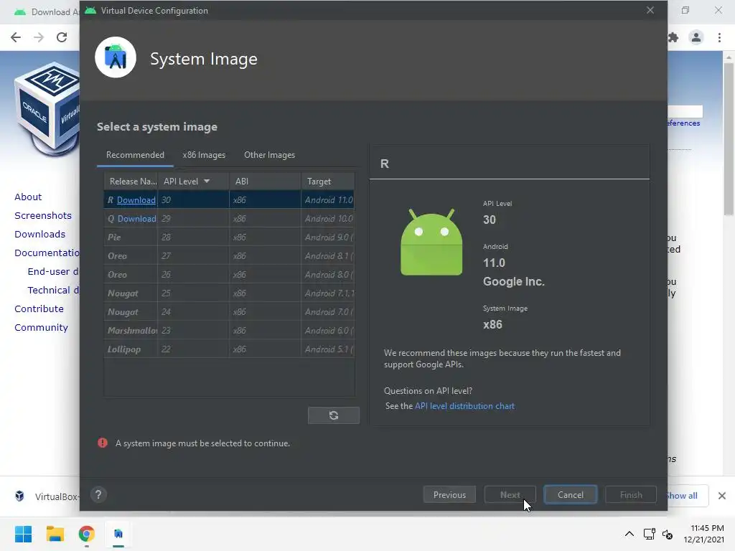Open the Windows Start menu
The width and height of the screenshot is (735, 551).
tap(24, 534)
